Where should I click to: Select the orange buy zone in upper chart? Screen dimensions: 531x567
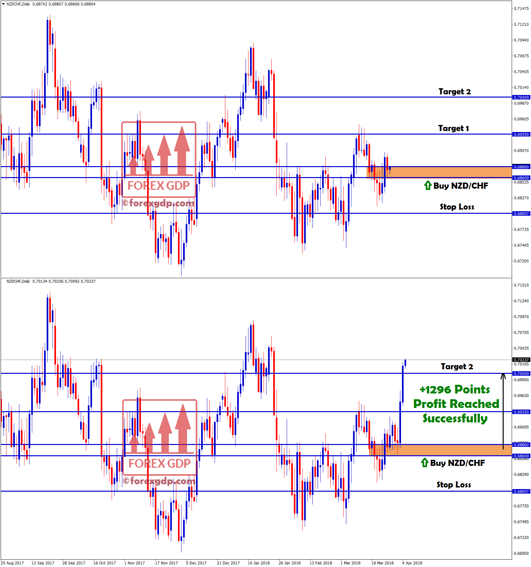(439, 172)
